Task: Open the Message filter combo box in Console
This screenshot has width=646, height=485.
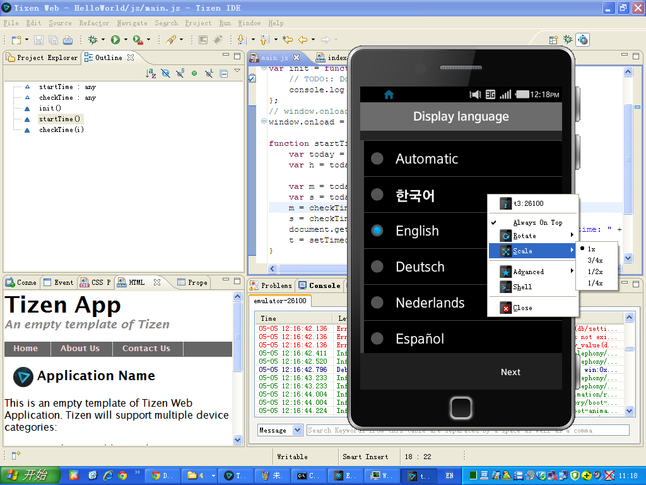Action: (280, 430)
